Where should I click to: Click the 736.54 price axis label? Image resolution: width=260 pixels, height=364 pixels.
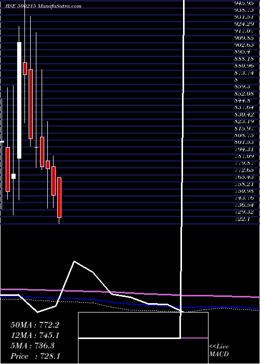coord(244,205)
